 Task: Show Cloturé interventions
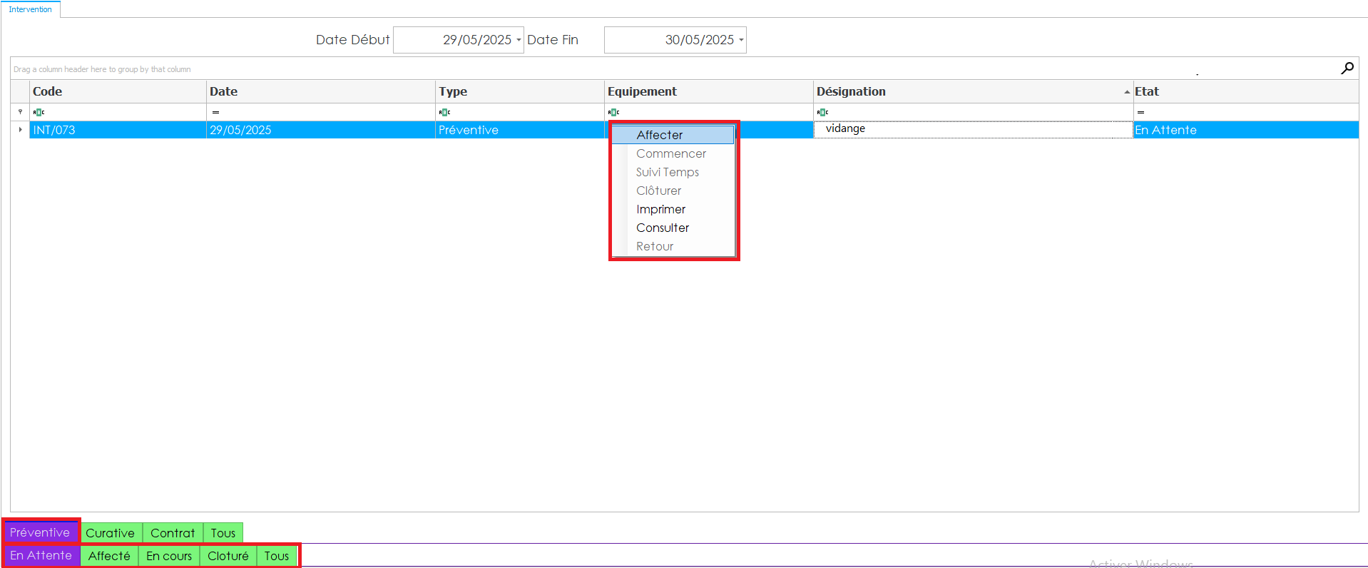click(228, 556)
